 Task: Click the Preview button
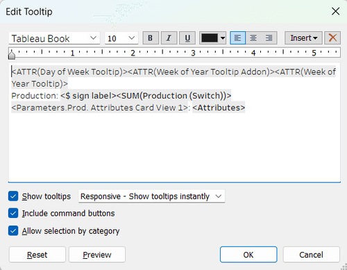(x=97, y=255)
